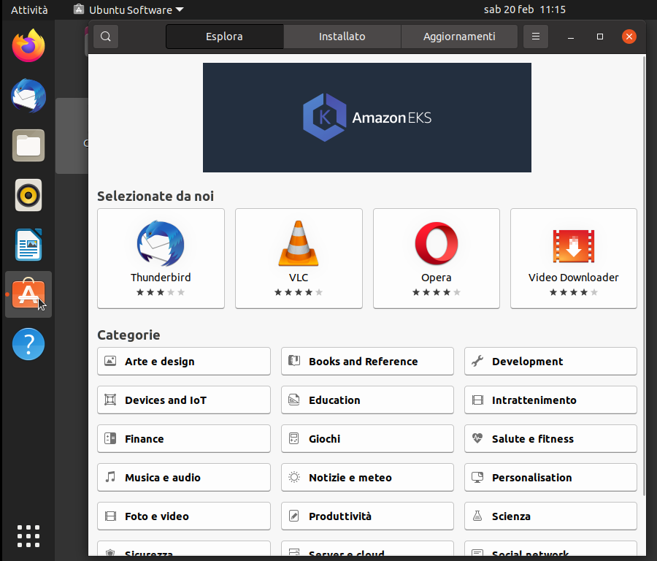
Task: Open the hamburger menu
Action: pyautogui.click(x=536, y=37)
